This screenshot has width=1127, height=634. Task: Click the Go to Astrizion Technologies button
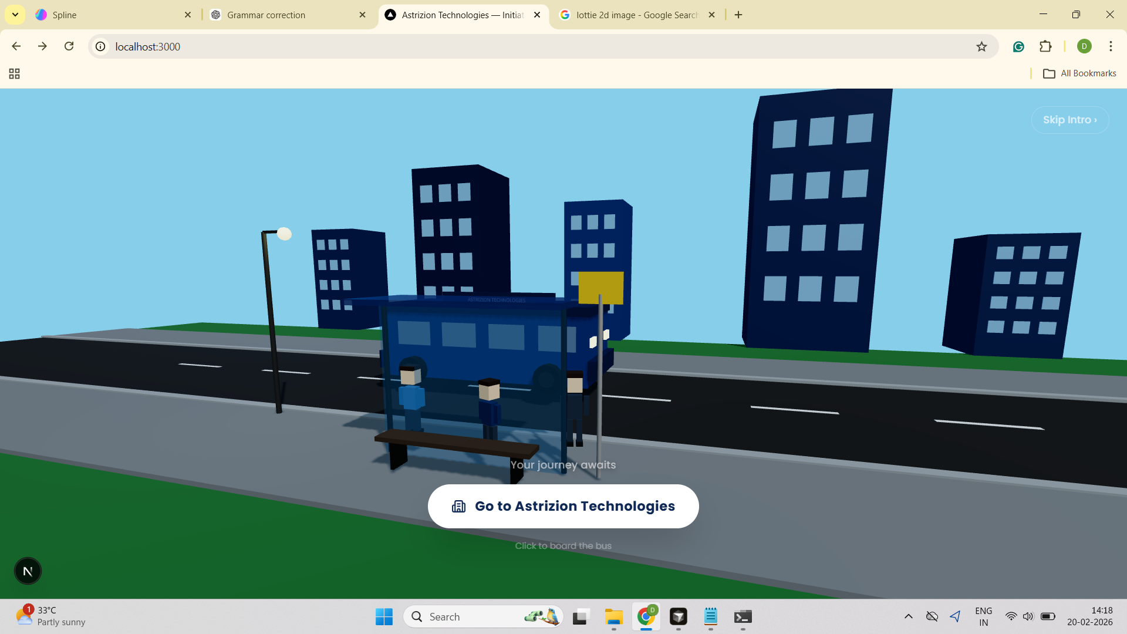563,506
